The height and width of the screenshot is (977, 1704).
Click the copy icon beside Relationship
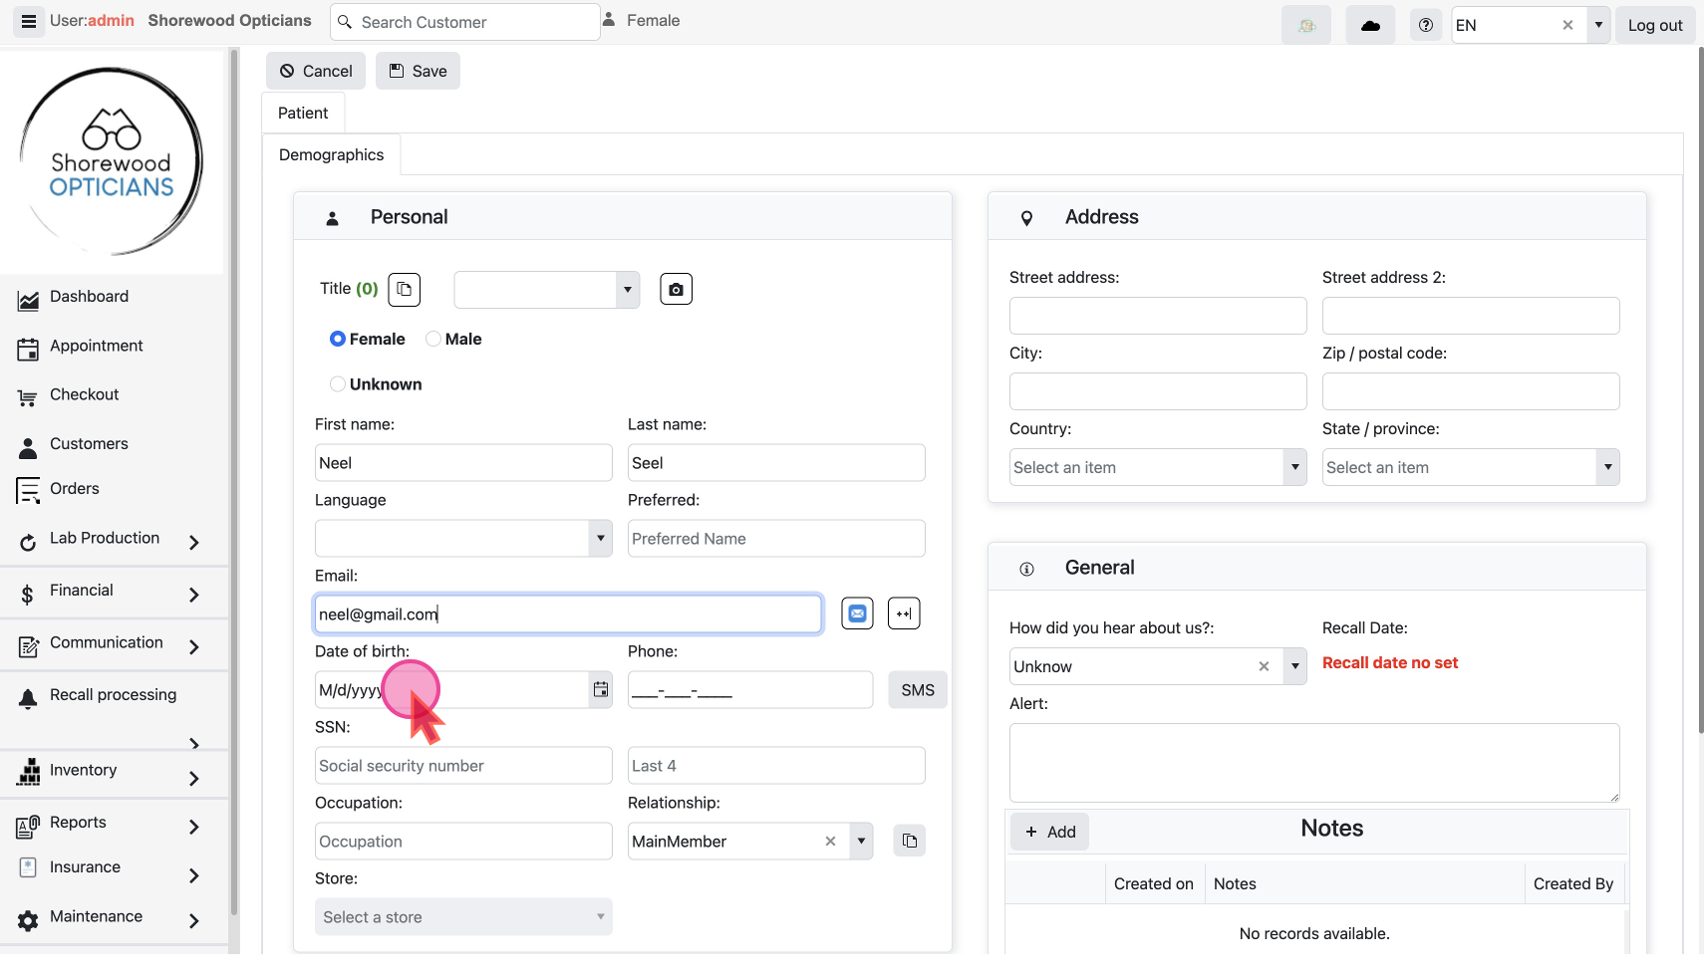[x=909, y=842]
